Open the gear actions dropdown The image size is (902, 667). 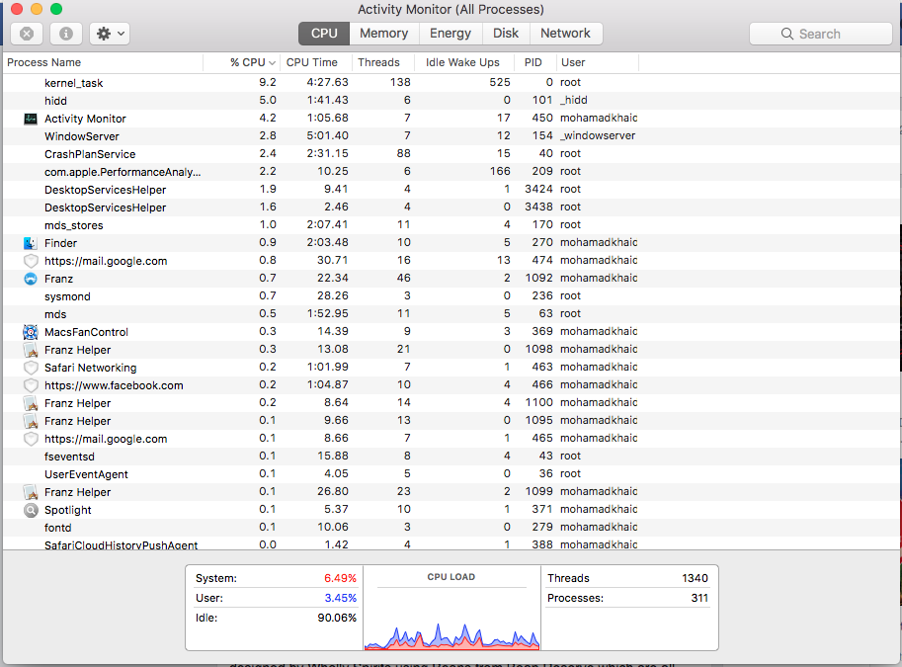tap(110, 34)
